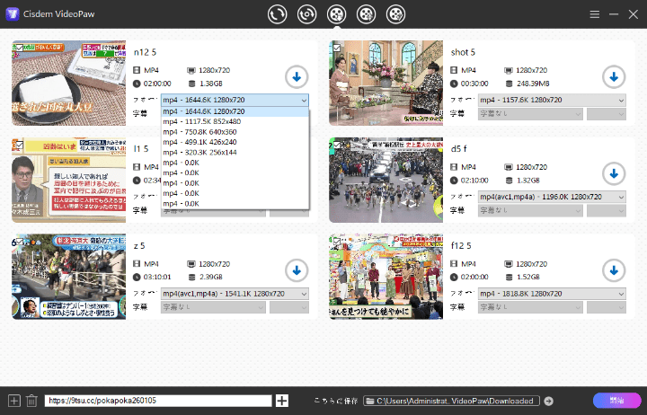Click the download arrow for video d5 f

pyautogui.click(x=614, y=172)
